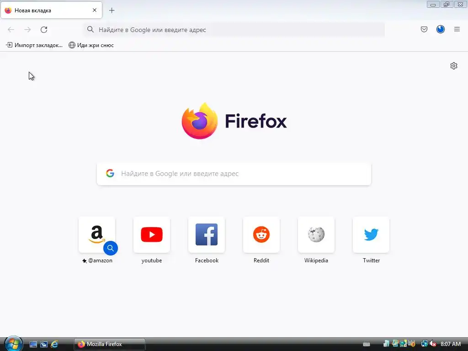Open the Windows Start orb
The height and width of the screenshot is (351, 468).
[13, 344]
